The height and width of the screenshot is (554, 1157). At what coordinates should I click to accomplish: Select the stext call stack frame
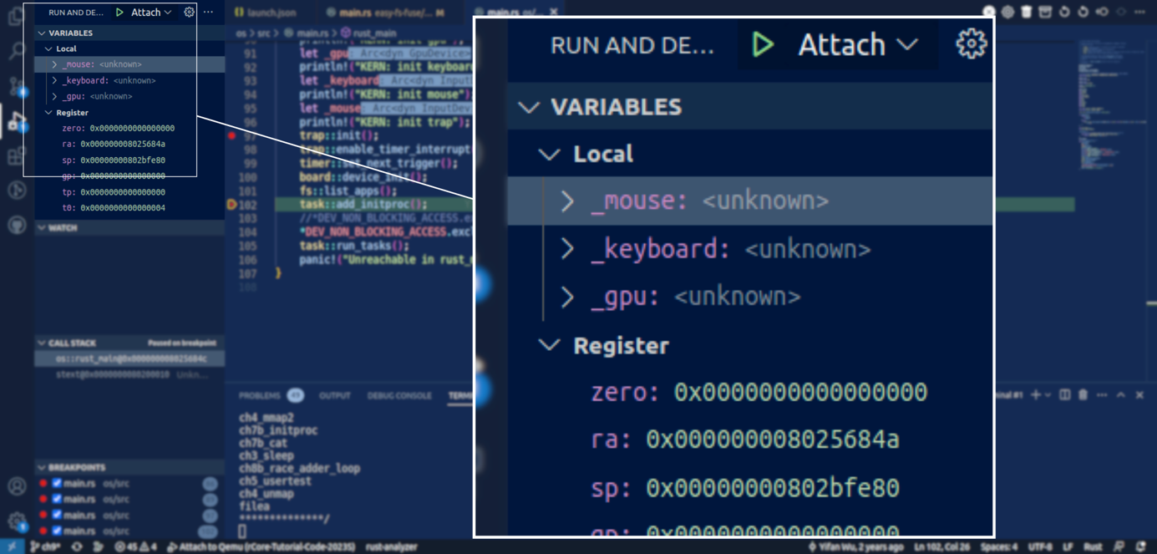pos(129,374)
